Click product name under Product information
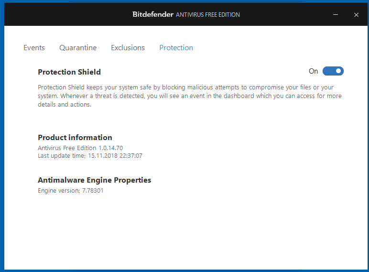 tap(67, 148)
